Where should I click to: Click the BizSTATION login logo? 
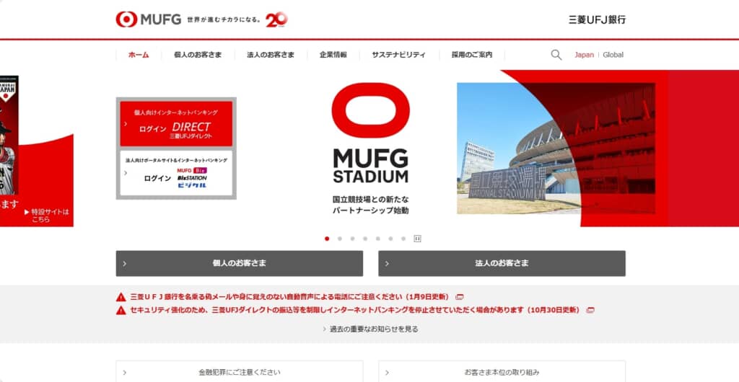pos(192,177)
